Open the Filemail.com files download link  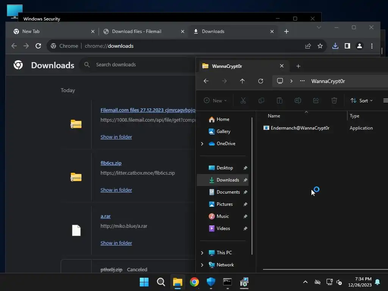(x=148, y=110)
